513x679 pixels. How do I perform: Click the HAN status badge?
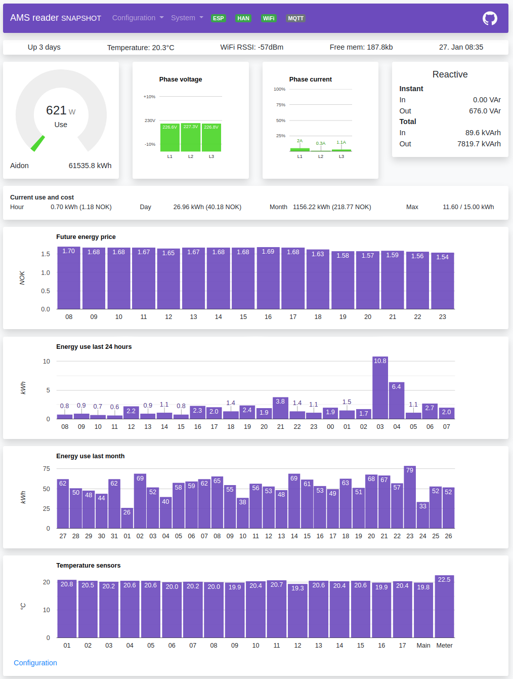point(243,18)
